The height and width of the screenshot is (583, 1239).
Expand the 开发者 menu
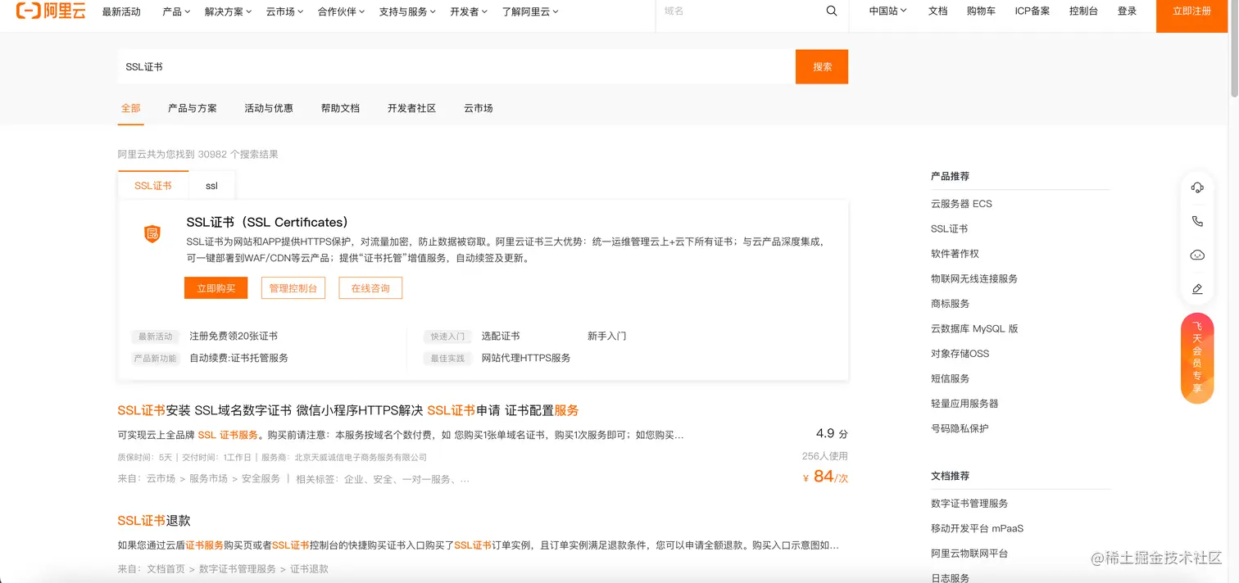pos(469,11)
